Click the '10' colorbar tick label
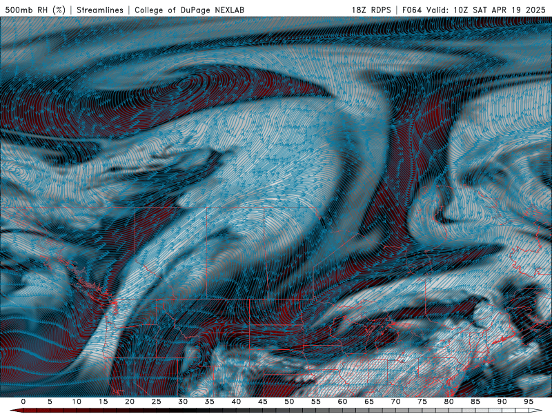 (x=77, y=402)
